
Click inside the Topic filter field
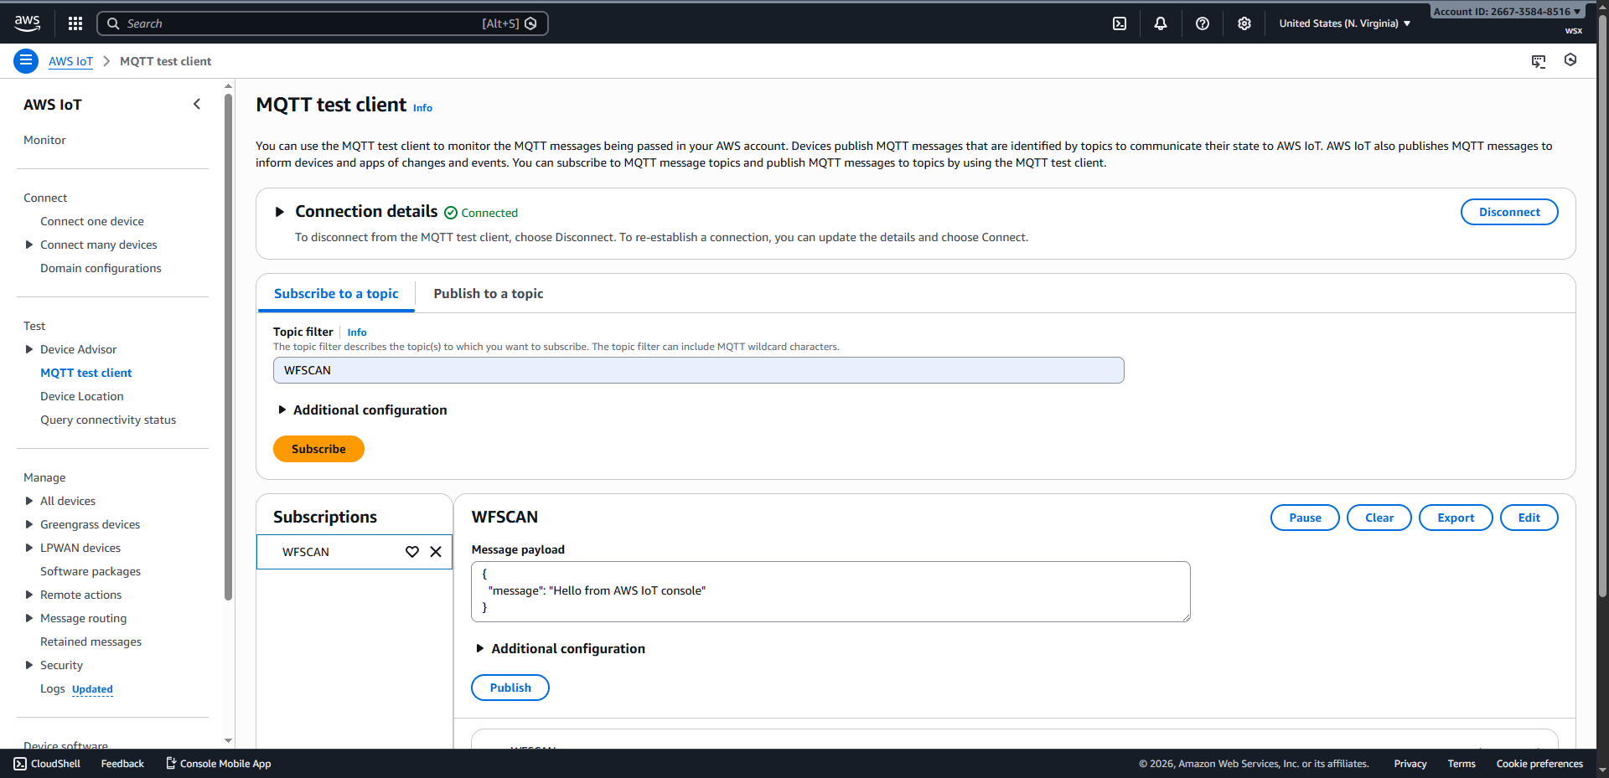point(698,370)
